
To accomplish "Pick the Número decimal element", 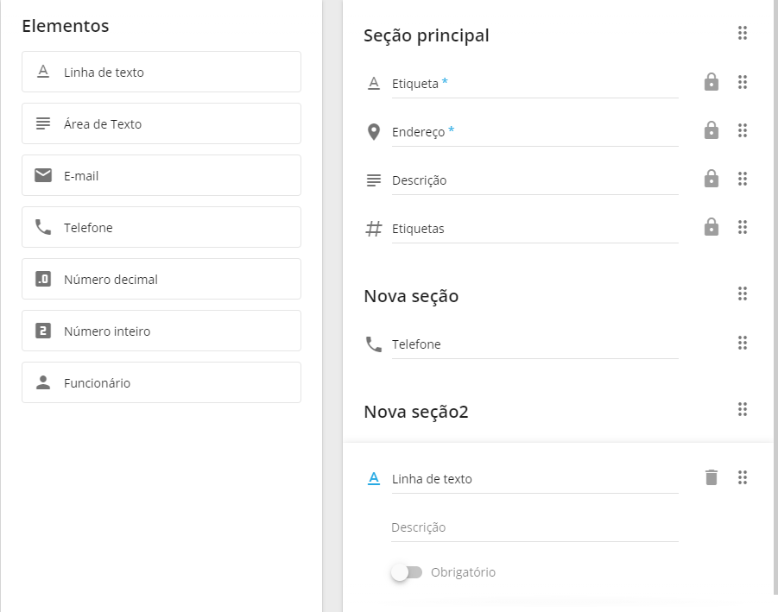I will [161, 279].
